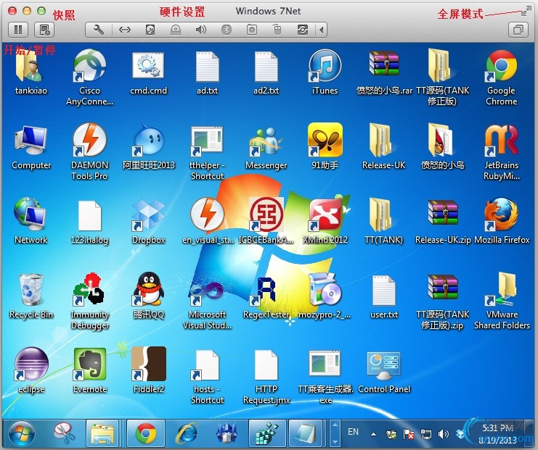
Task: Switch to Unity view button
Action: pyautogui.click(x=518, y=30)
